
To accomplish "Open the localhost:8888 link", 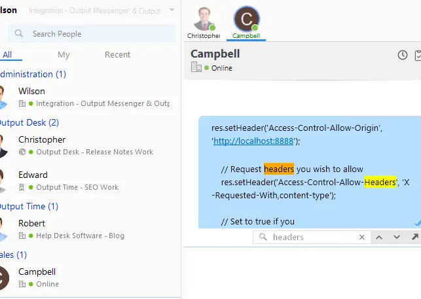I will pos(253,141).
